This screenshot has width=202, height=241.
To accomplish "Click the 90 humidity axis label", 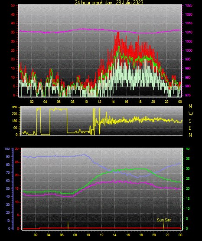I will pos(8,156).
